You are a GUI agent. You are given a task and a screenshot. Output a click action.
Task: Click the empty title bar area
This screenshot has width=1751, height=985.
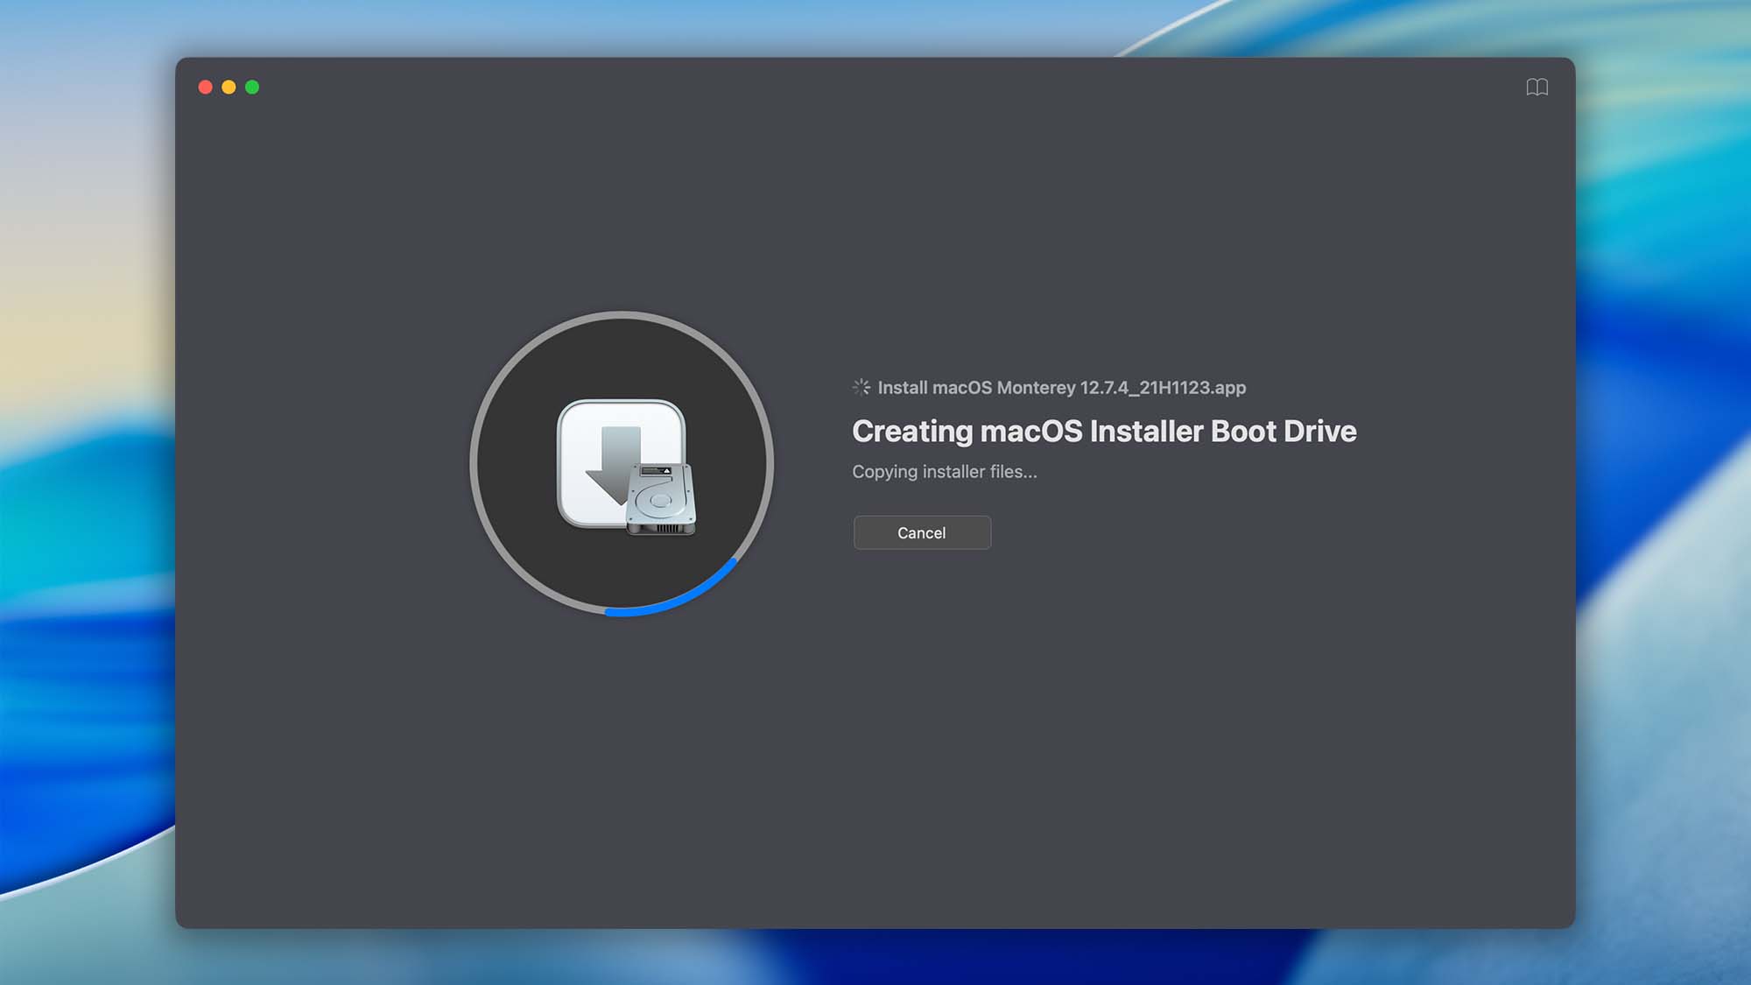click(x=875, y=87)
